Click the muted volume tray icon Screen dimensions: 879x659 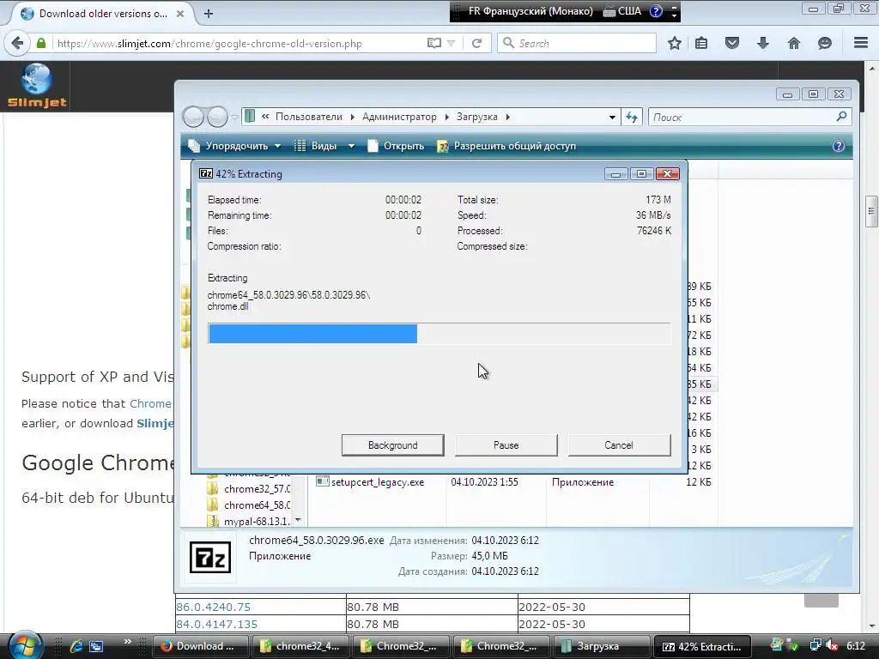click(x=833, y=645)
